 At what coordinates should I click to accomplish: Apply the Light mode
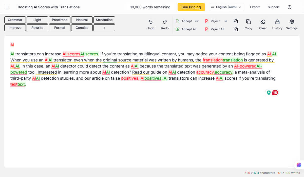coord(37,20)
